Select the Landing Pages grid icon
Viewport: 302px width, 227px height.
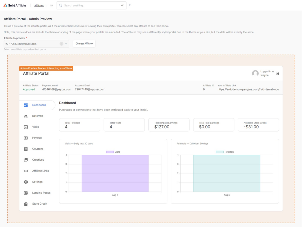click(x=26, y=193)
